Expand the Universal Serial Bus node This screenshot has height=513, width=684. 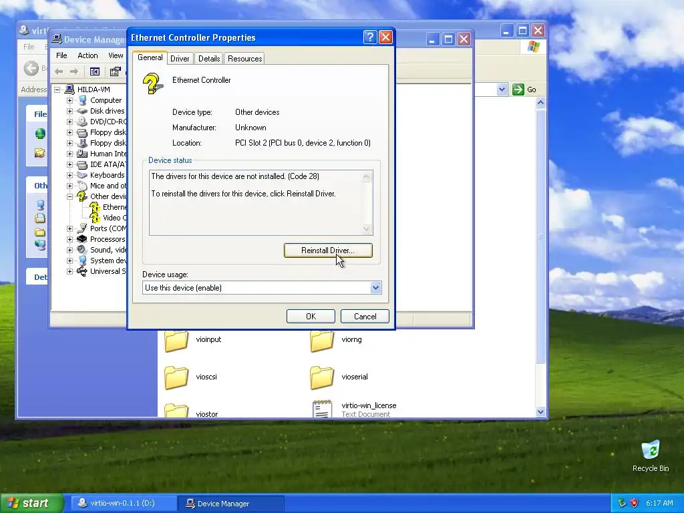pos(69,271)
